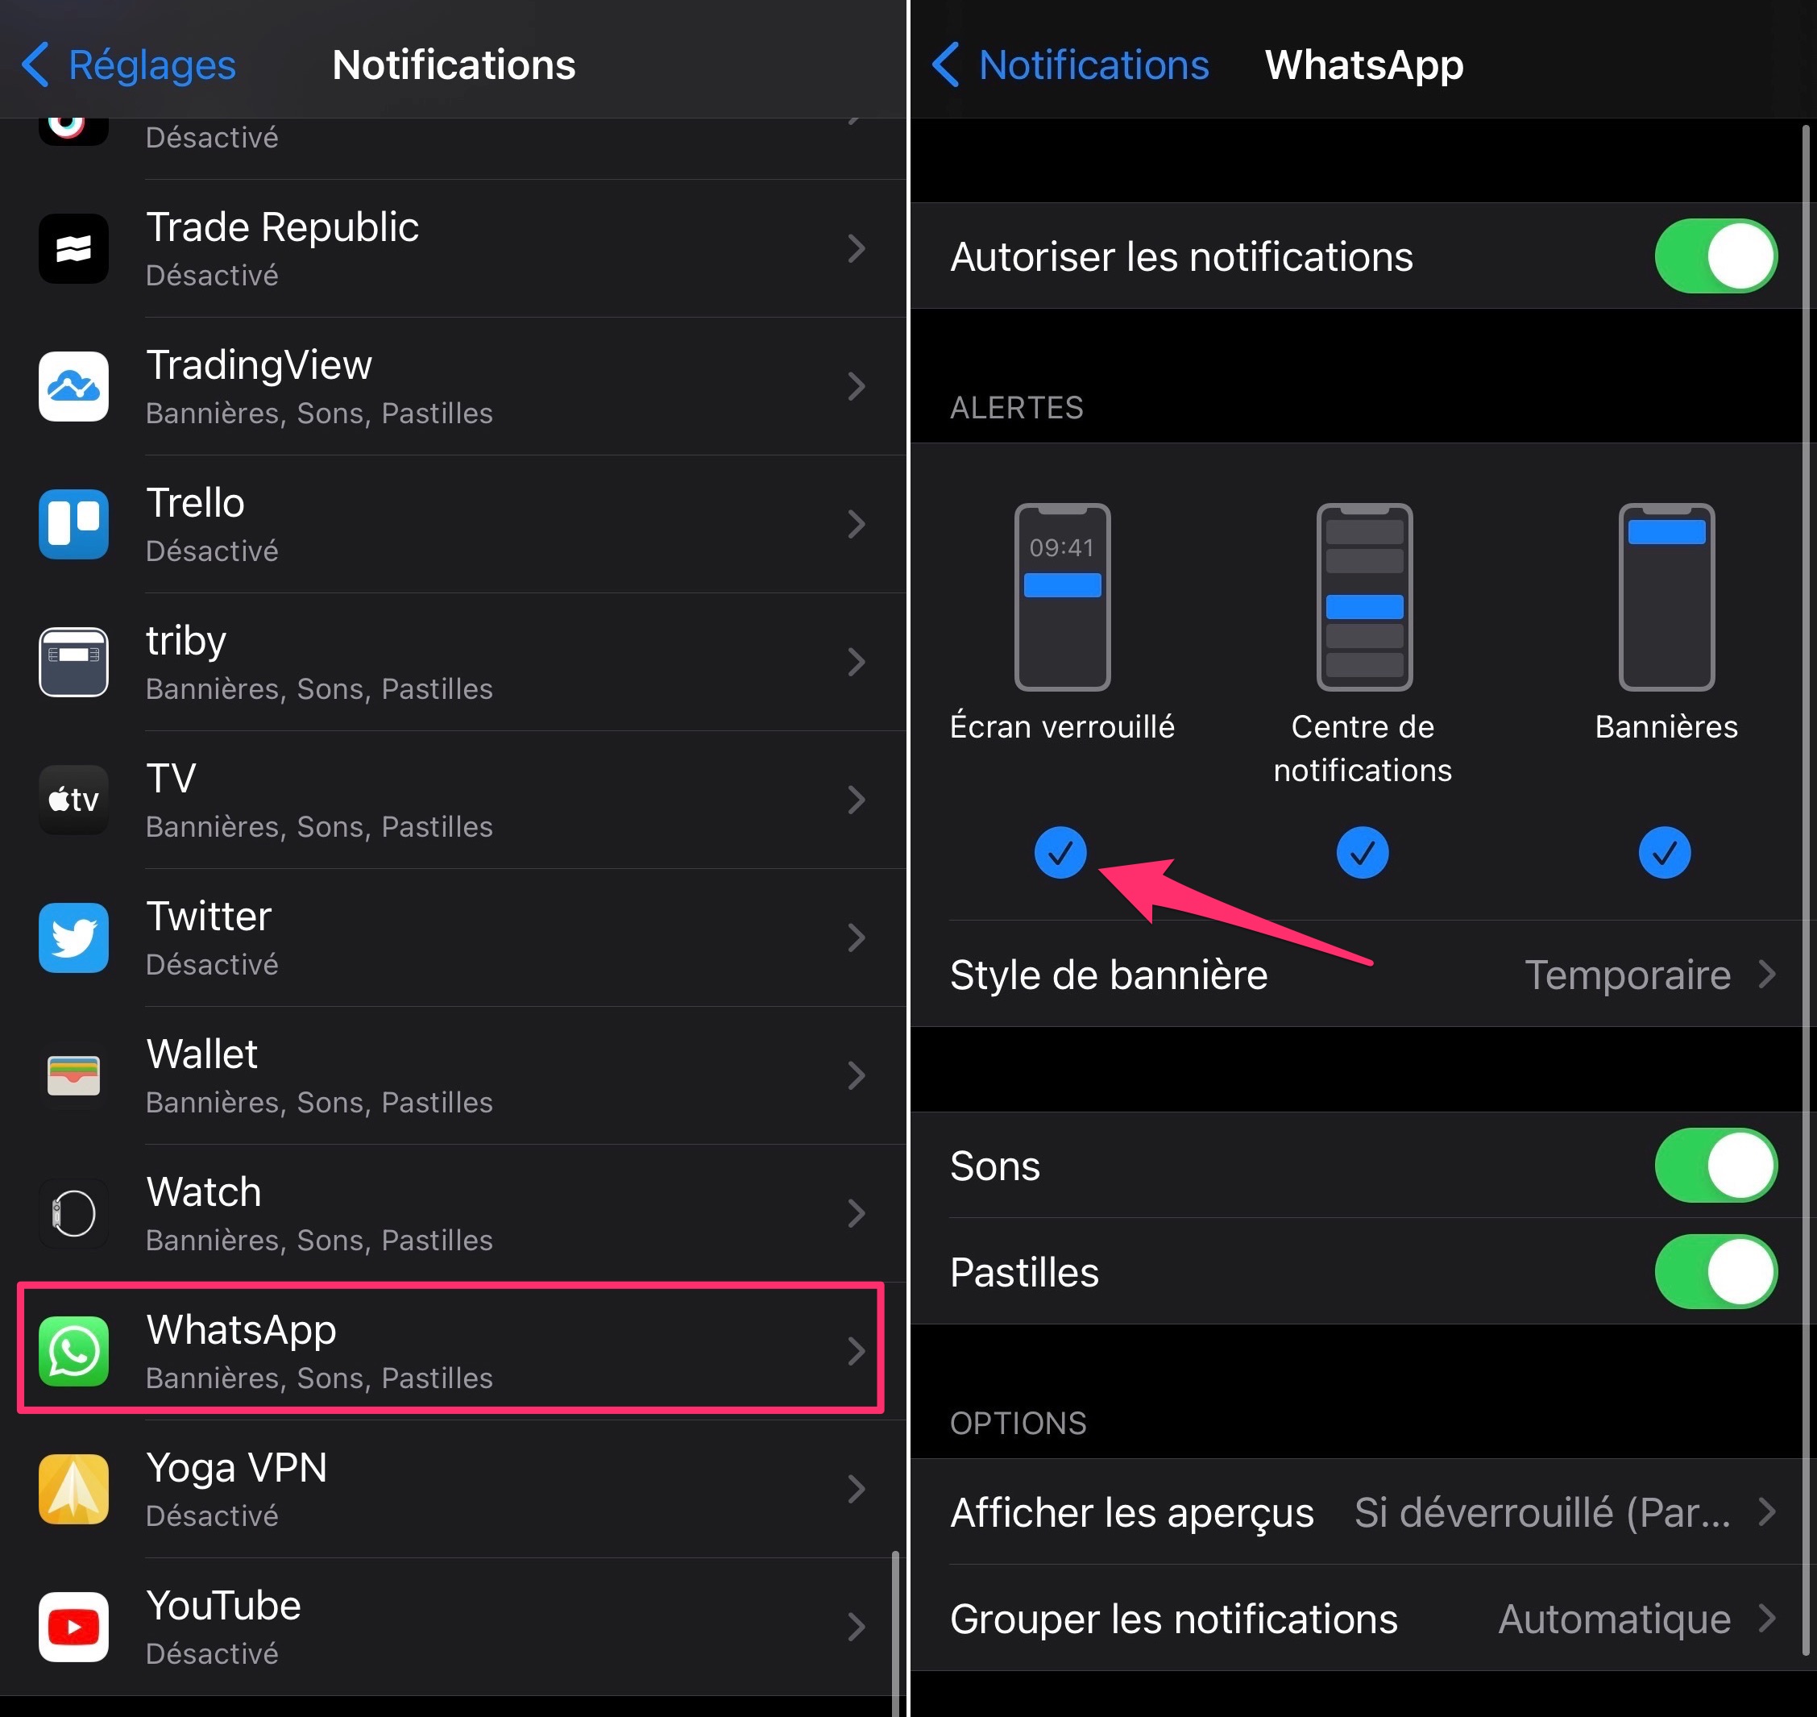Tap the Watch app icon
The width and height of the screenshot is (1817, 1717).
click(73, 1214)
